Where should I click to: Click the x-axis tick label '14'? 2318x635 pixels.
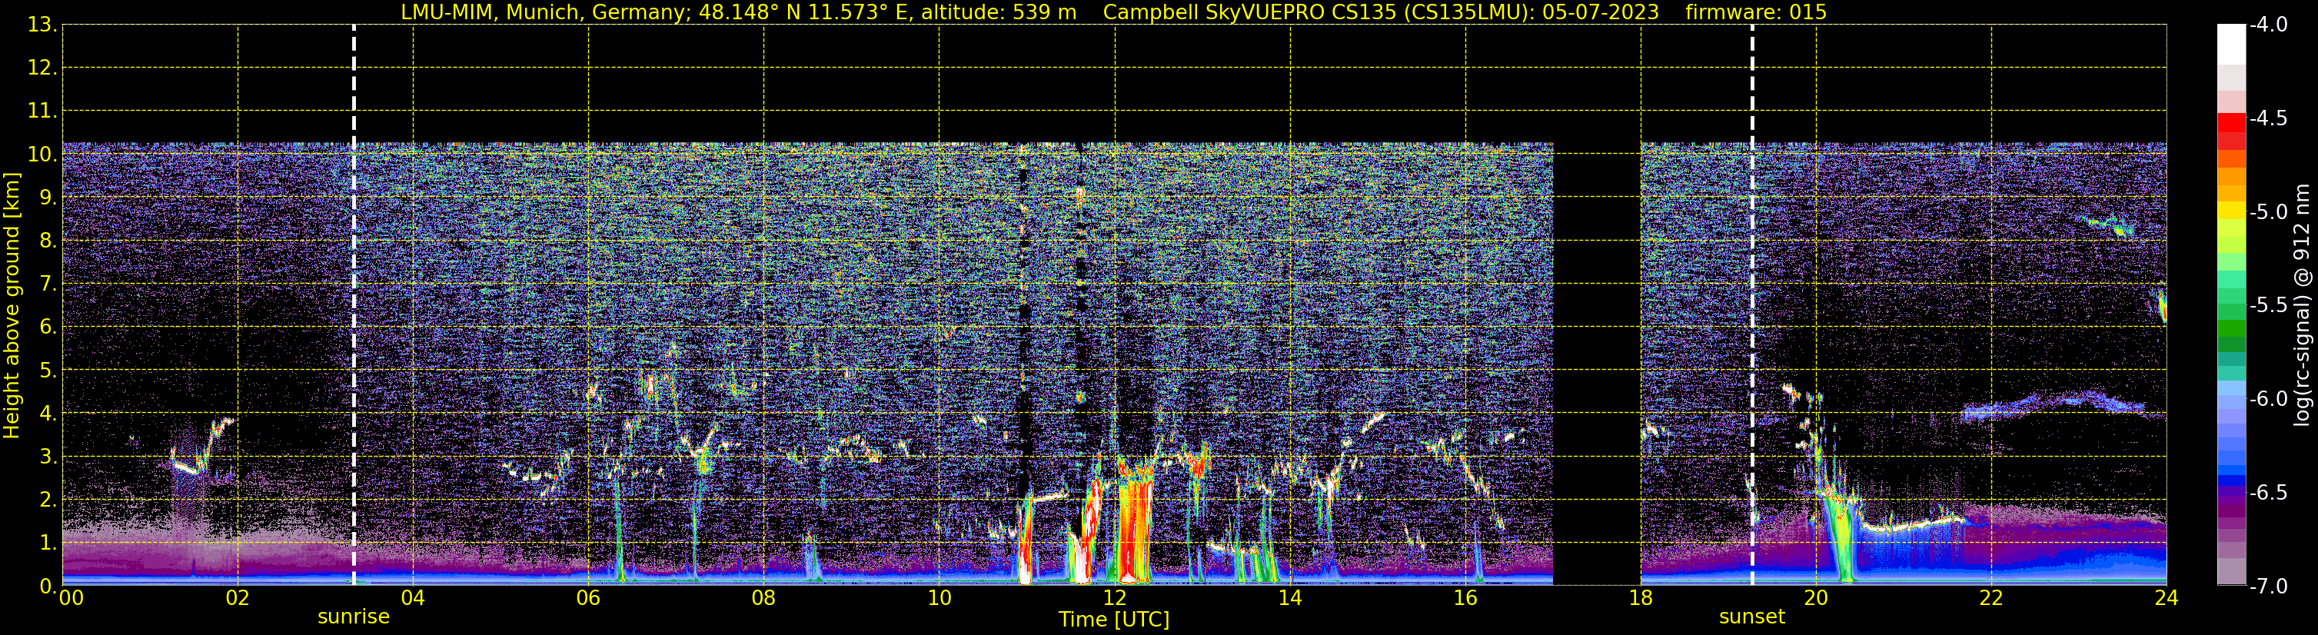(x=1290, y=598)
